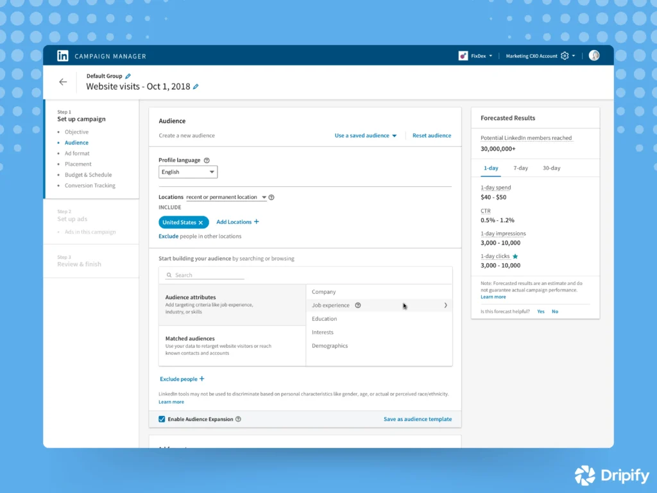Select Demographics from the attributes list
Viewport: 657px width, 493px height.
click(329, 345)
